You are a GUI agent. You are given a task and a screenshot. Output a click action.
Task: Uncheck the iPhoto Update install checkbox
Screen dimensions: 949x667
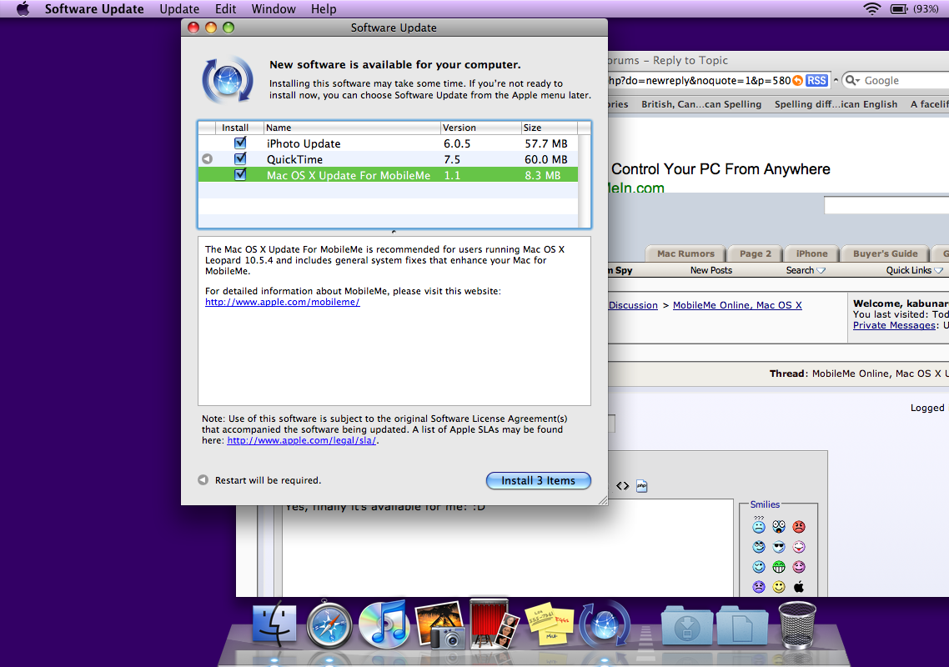240,143
